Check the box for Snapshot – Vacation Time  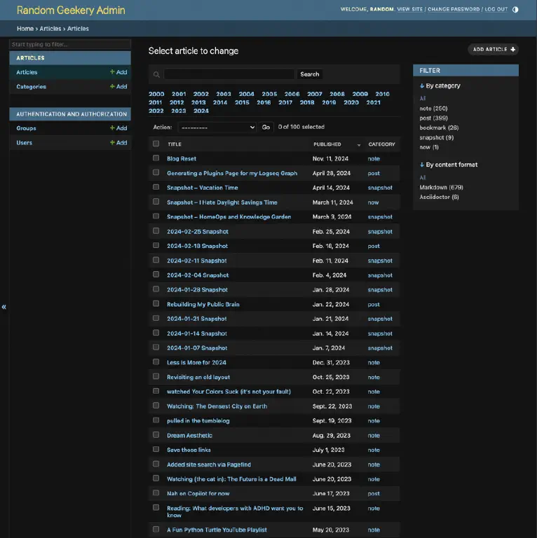click(156, 187)
